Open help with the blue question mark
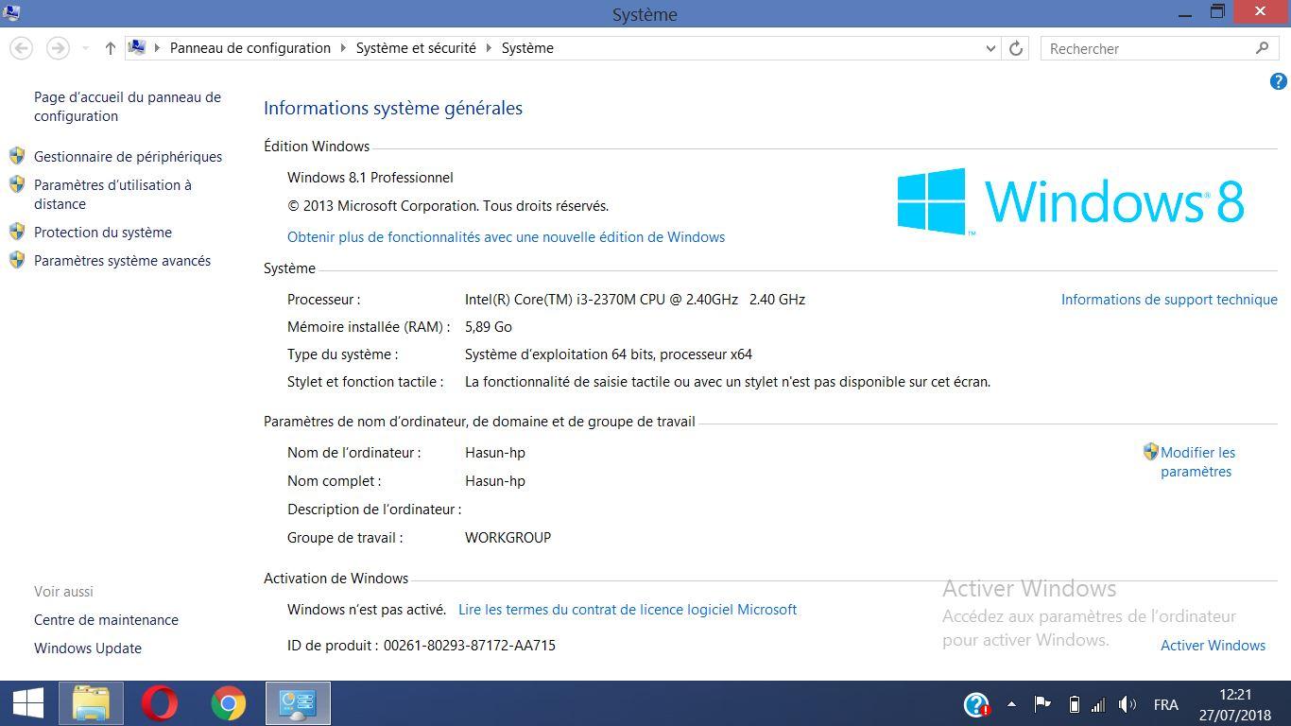The width and height of the screenshot is (1291, 726). [1278, 81]
